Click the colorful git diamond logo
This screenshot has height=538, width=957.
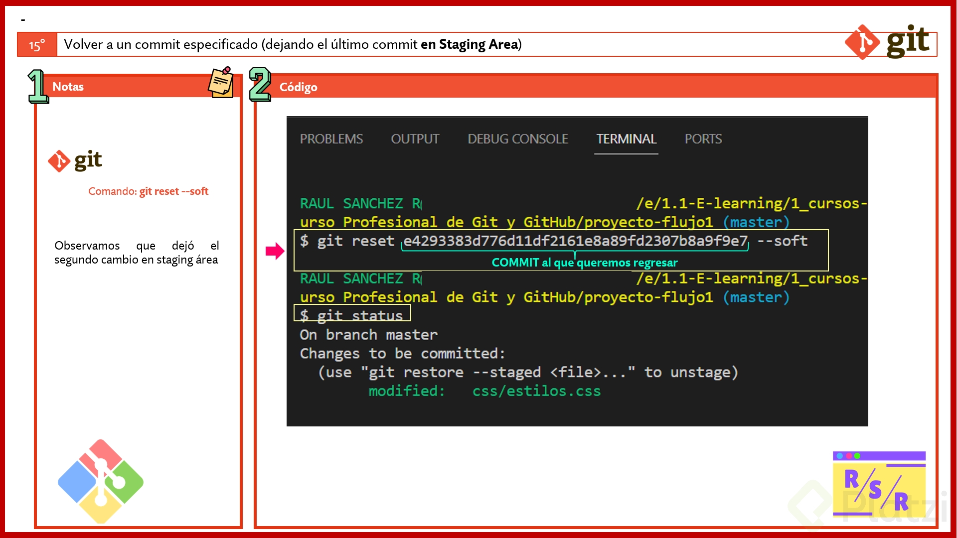click(101, 481)
